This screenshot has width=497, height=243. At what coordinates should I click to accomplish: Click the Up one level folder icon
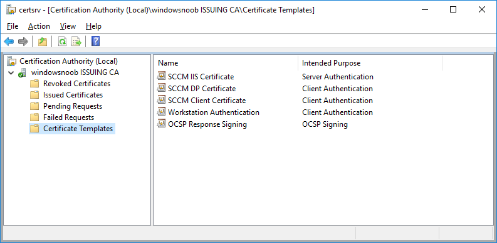point(43,41)
